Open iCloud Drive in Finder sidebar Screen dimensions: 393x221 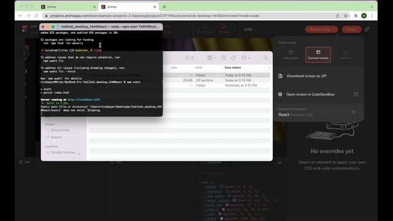pos(60,130)
